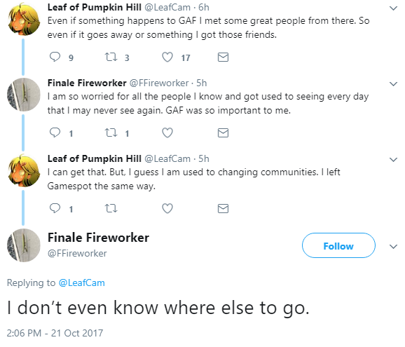Retweet the Gamespot tweet
The image size is (405, 347).
[111, 208]
